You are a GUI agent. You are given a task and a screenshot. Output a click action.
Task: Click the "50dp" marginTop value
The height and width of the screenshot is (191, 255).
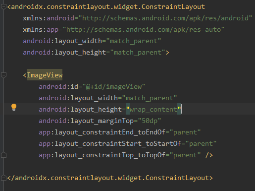click(x=150, y=121)
